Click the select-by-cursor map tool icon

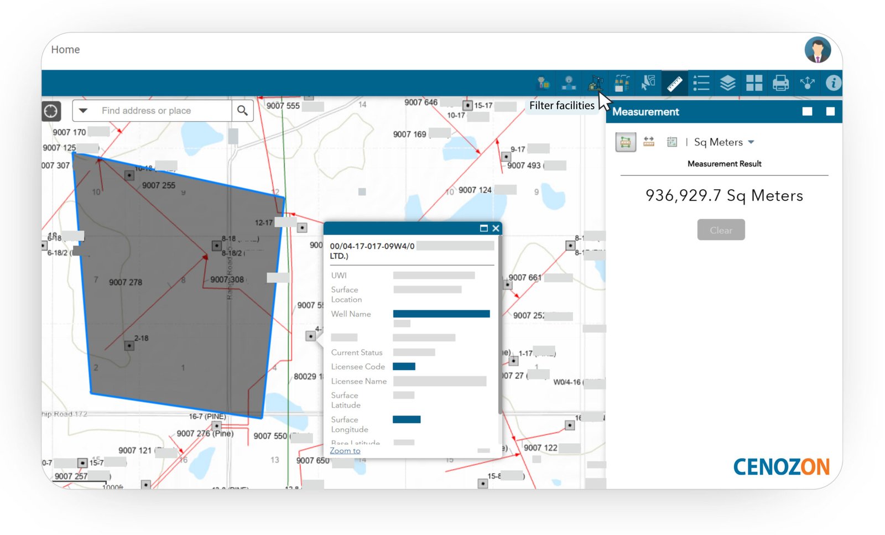[648, 84]
